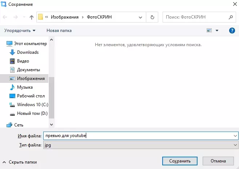Expand the Имя файла dropdown arrow
Viewport: 239px width, 169px height.
(x=235, y=136)
